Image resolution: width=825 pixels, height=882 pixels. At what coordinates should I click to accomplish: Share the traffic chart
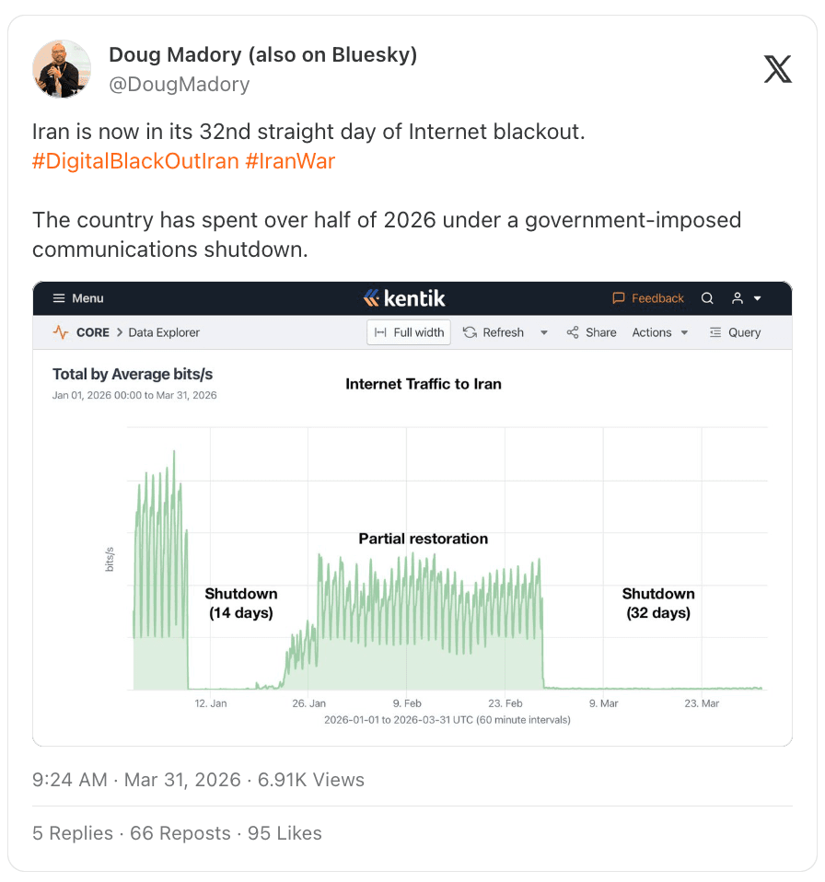[591, 332]
